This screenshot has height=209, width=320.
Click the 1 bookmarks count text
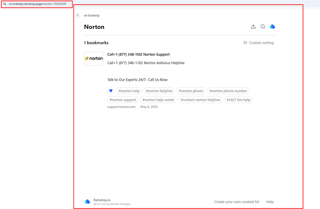[96, 43]
